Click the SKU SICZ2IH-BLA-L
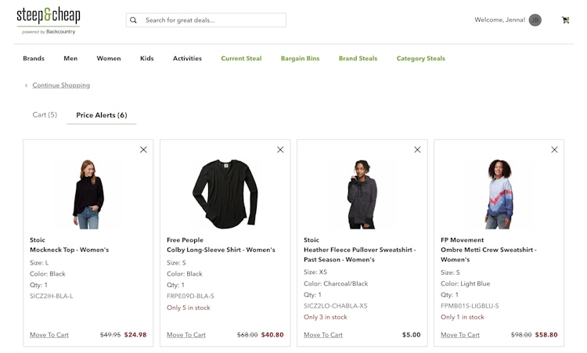Screen dimensions: 587x353 coord(52,296)
